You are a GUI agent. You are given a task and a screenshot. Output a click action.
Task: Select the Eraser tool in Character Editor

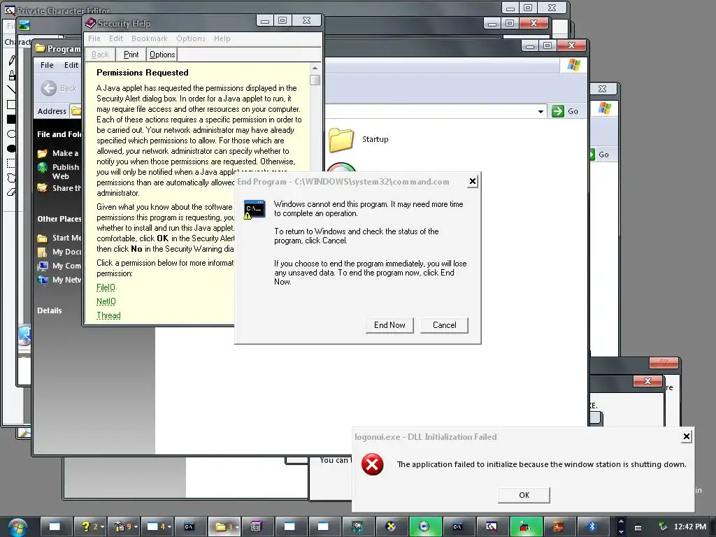point(12,192)
